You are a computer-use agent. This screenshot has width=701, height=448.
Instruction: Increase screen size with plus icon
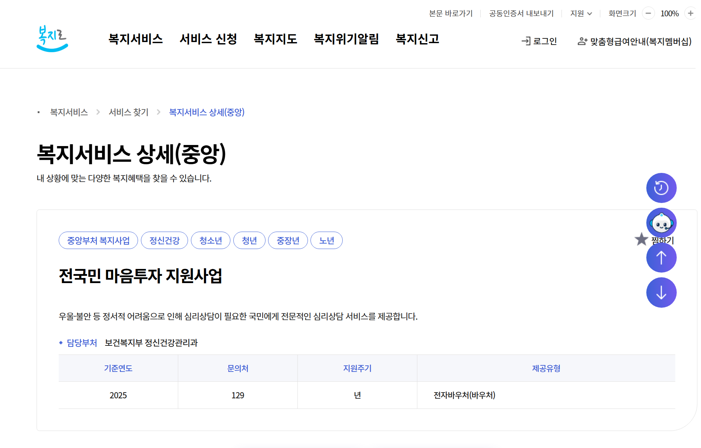[690, 13]
